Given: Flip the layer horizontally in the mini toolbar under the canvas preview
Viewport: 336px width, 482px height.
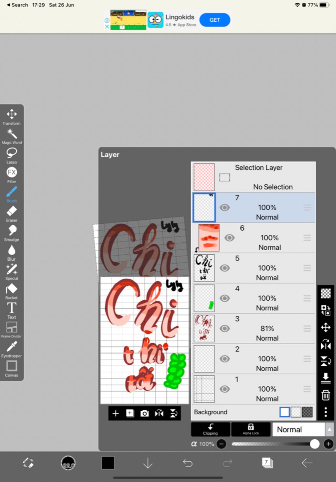Looking at the screenshot, I should (x=159, y=413).
